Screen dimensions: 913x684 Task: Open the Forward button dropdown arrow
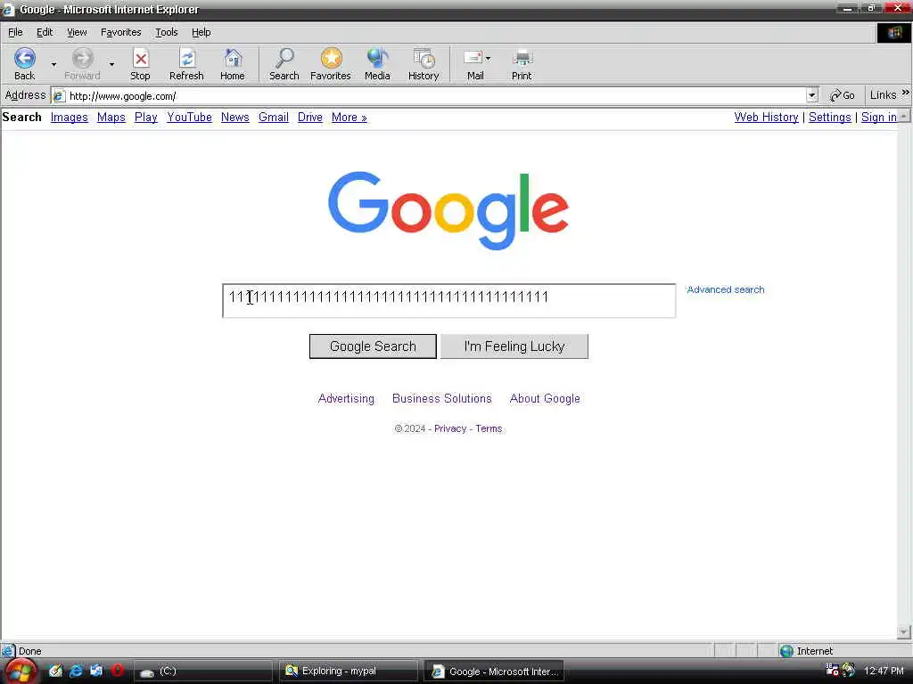[x=111, y=64]
